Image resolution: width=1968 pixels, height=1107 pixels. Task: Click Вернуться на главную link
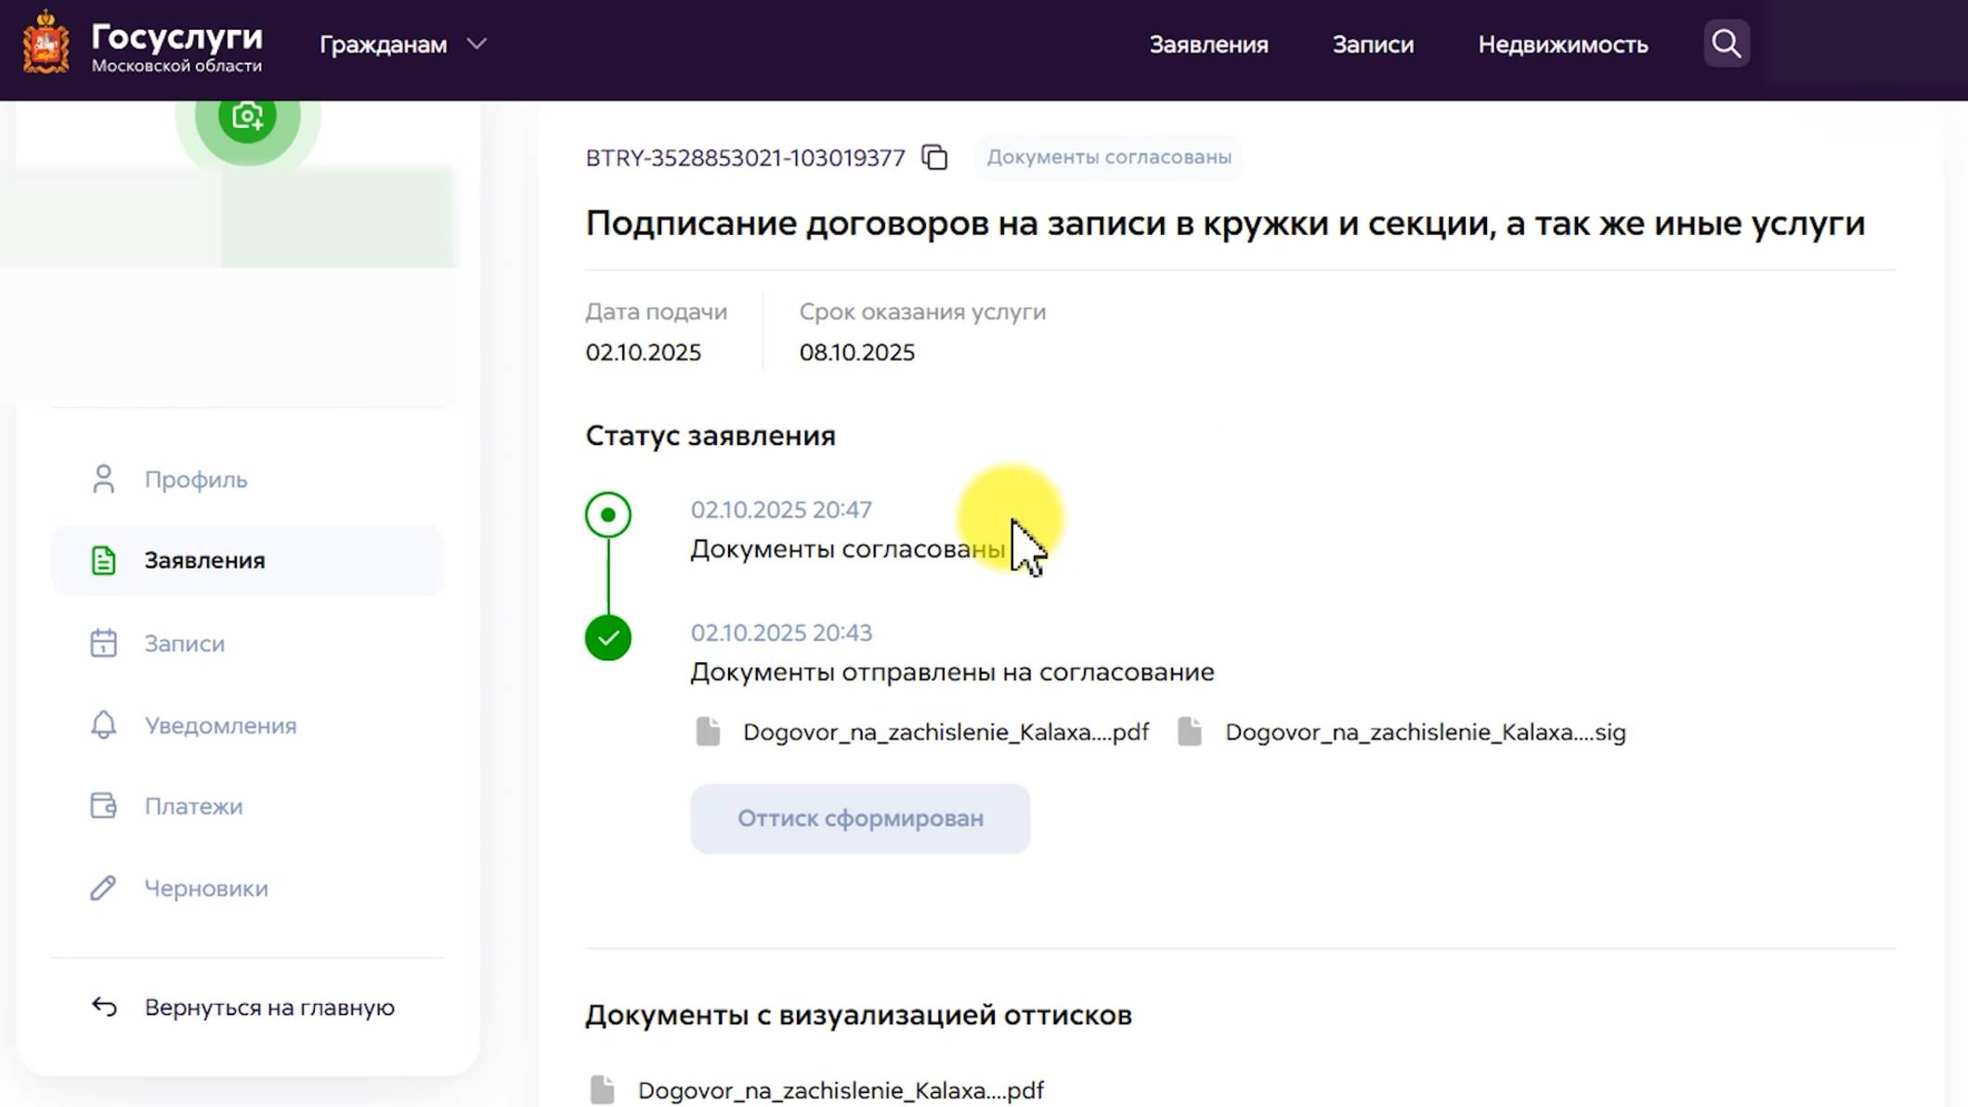269,1007
